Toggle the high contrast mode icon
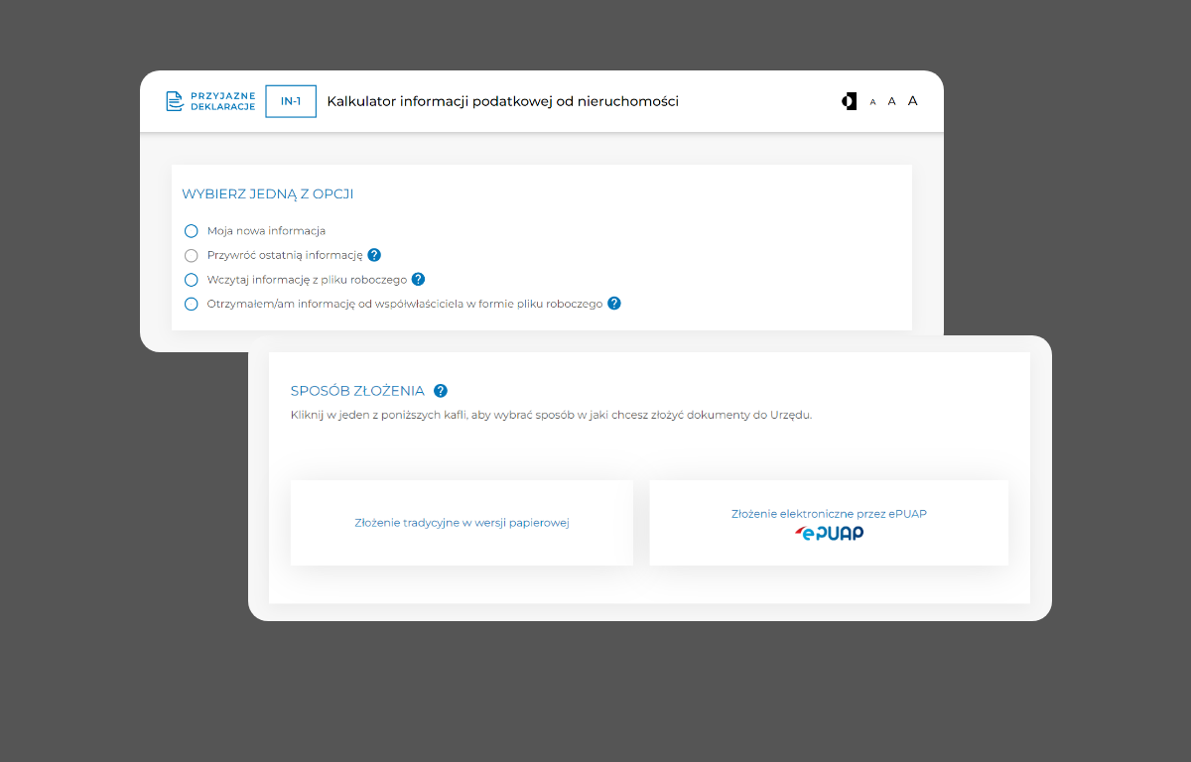This screenshot has width=1191, height=762. (x=849, y=101)
